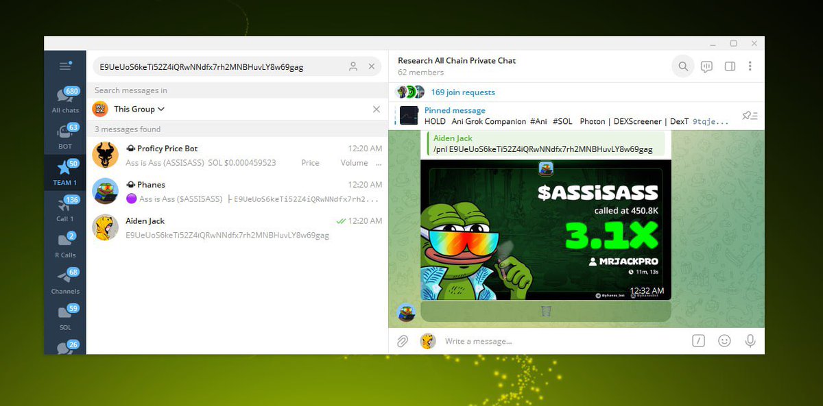Viewport: 823px width, 406px height.
Task: Show the pinned messages list icon
Action: 750,116
